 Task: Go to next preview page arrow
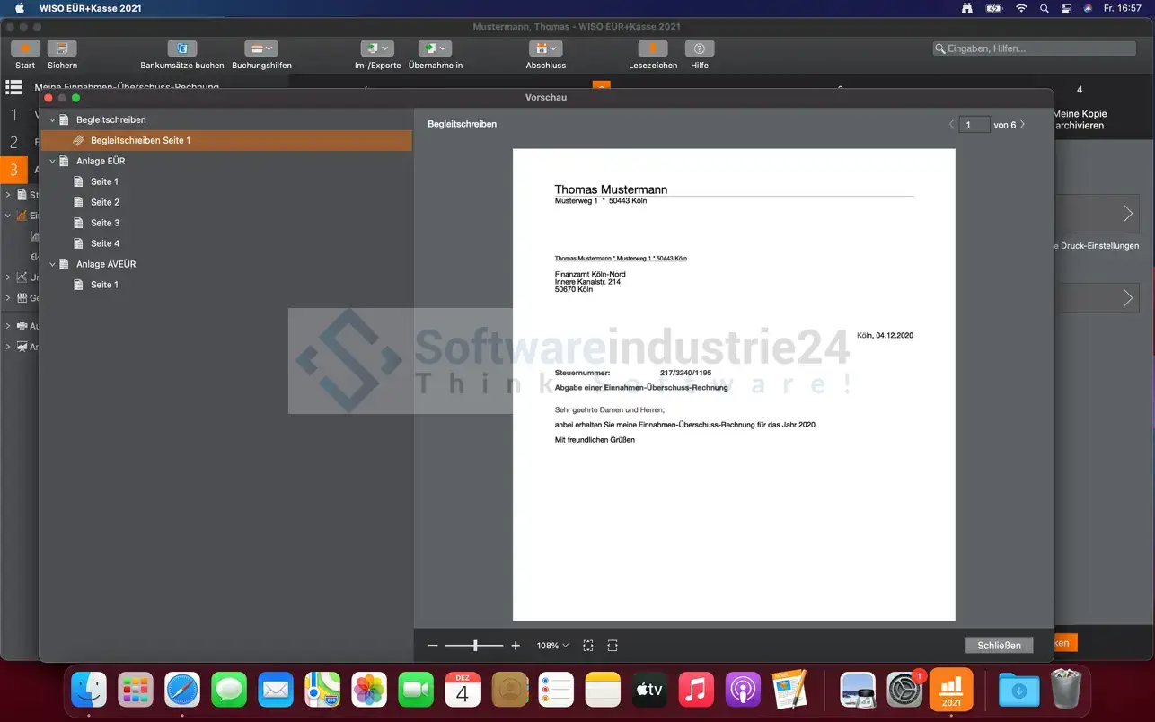pos(1023,125)
